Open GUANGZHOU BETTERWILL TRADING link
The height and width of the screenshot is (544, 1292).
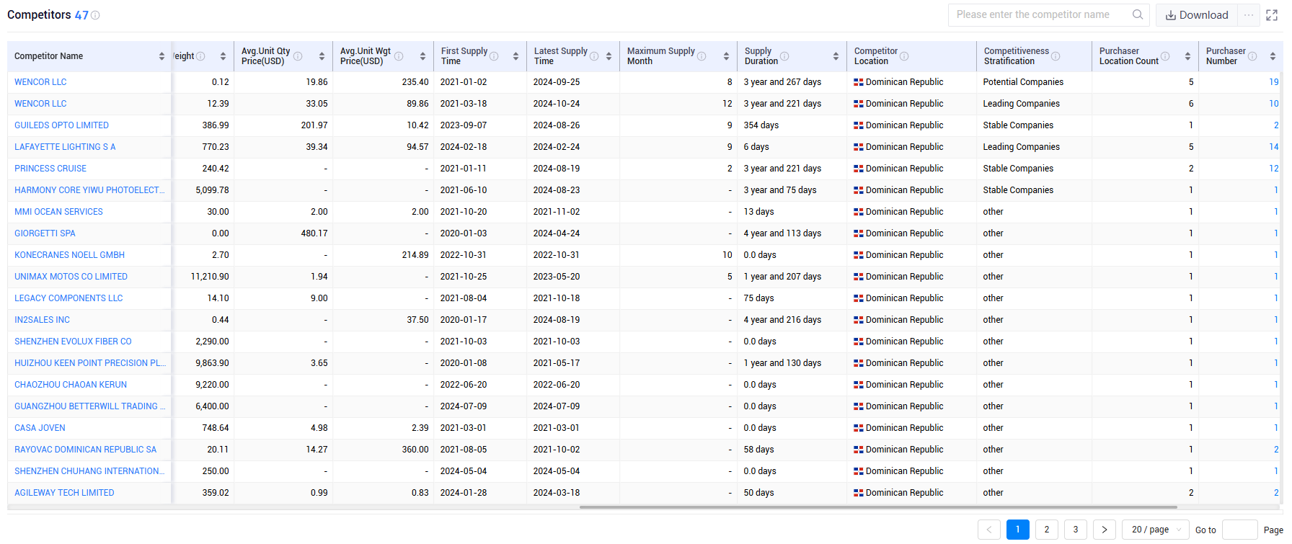[89, 406]
